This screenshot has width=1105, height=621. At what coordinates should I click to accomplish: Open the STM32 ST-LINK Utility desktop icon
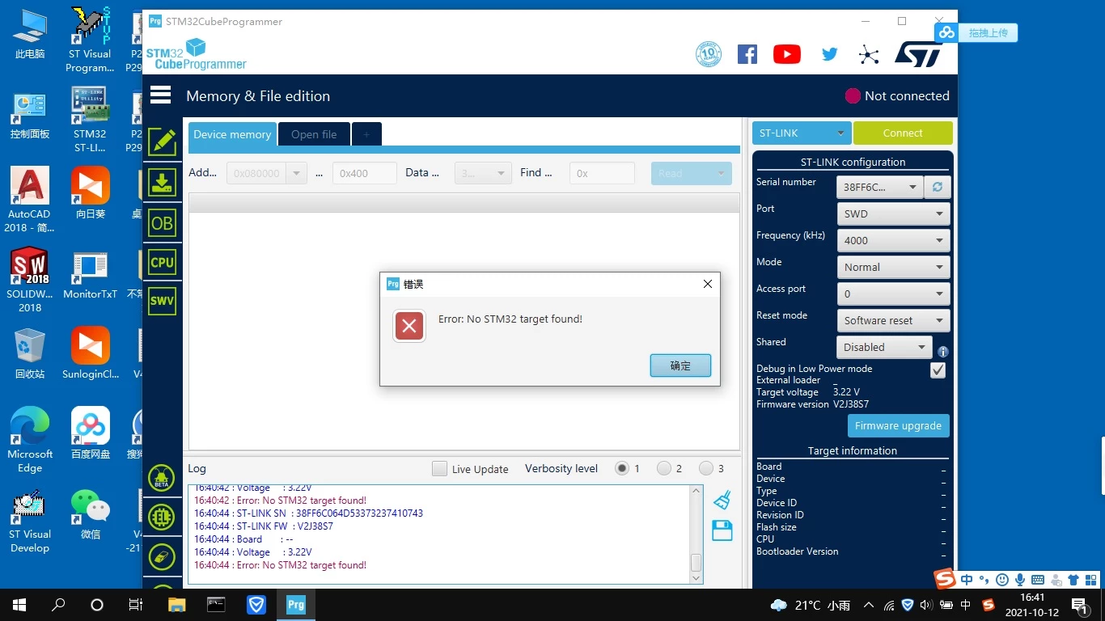(x=91, y=119)
